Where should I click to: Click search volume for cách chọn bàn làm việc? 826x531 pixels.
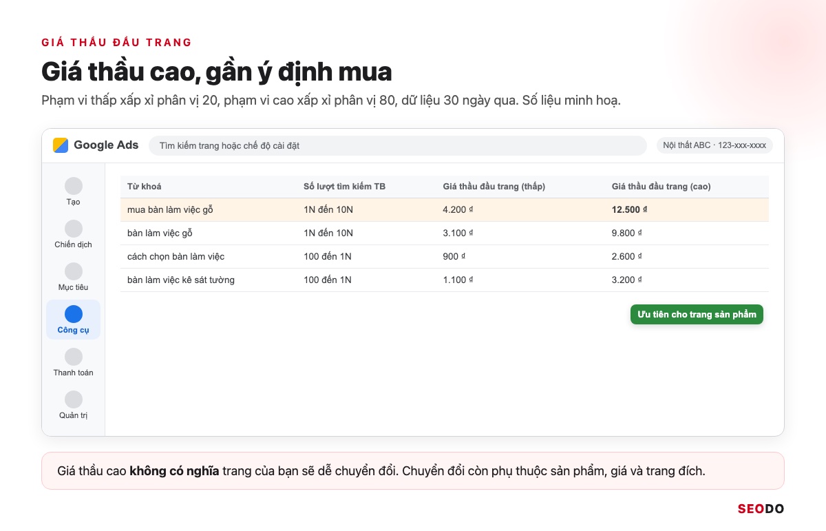pos(328,256)
